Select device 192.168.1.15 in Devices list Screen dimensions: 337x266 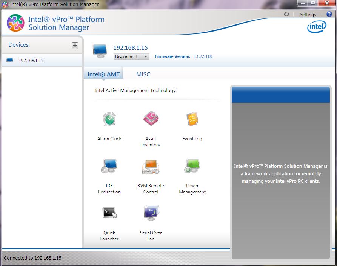pos(31,60)
